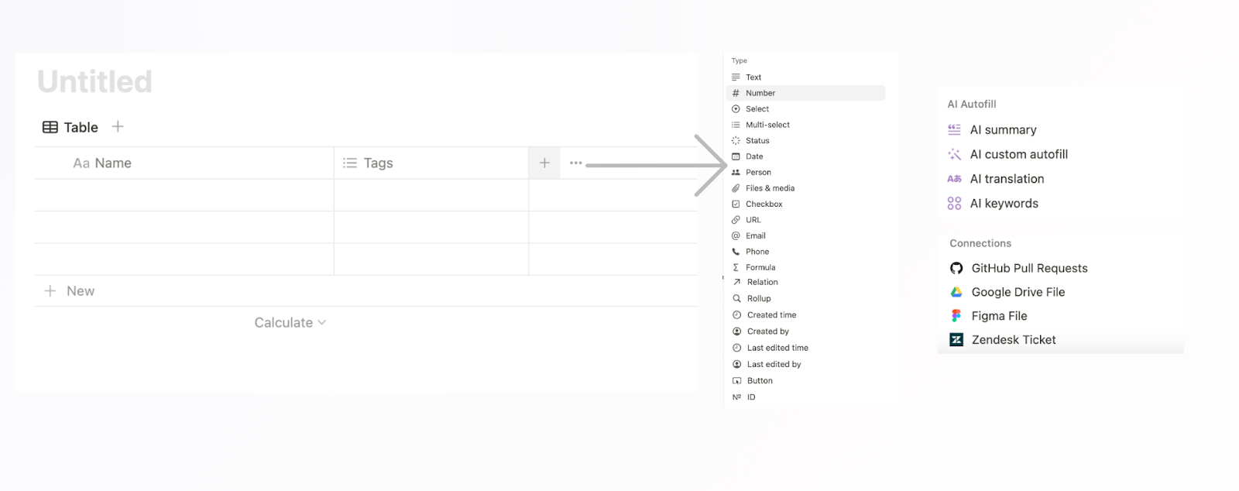Choose Number property type
Image resolution: width=1239 pixels, height=491 pixels.
point(805,93)
